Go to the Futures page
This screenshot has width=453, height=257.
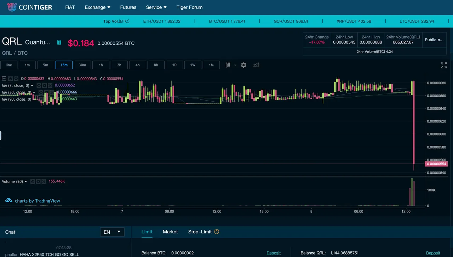128,7
